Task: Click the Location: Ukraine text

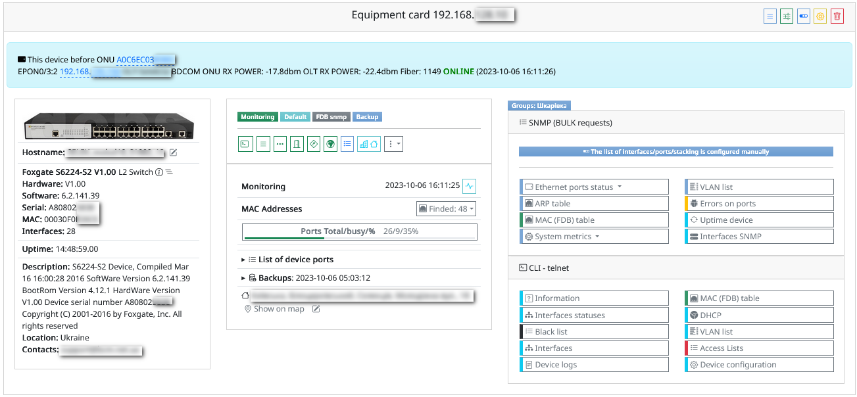Action: [x=56, y=338]
